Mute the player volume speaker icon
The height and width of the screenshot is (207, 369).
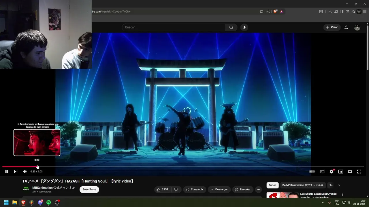pyautogui.click(x=25, y=172)
